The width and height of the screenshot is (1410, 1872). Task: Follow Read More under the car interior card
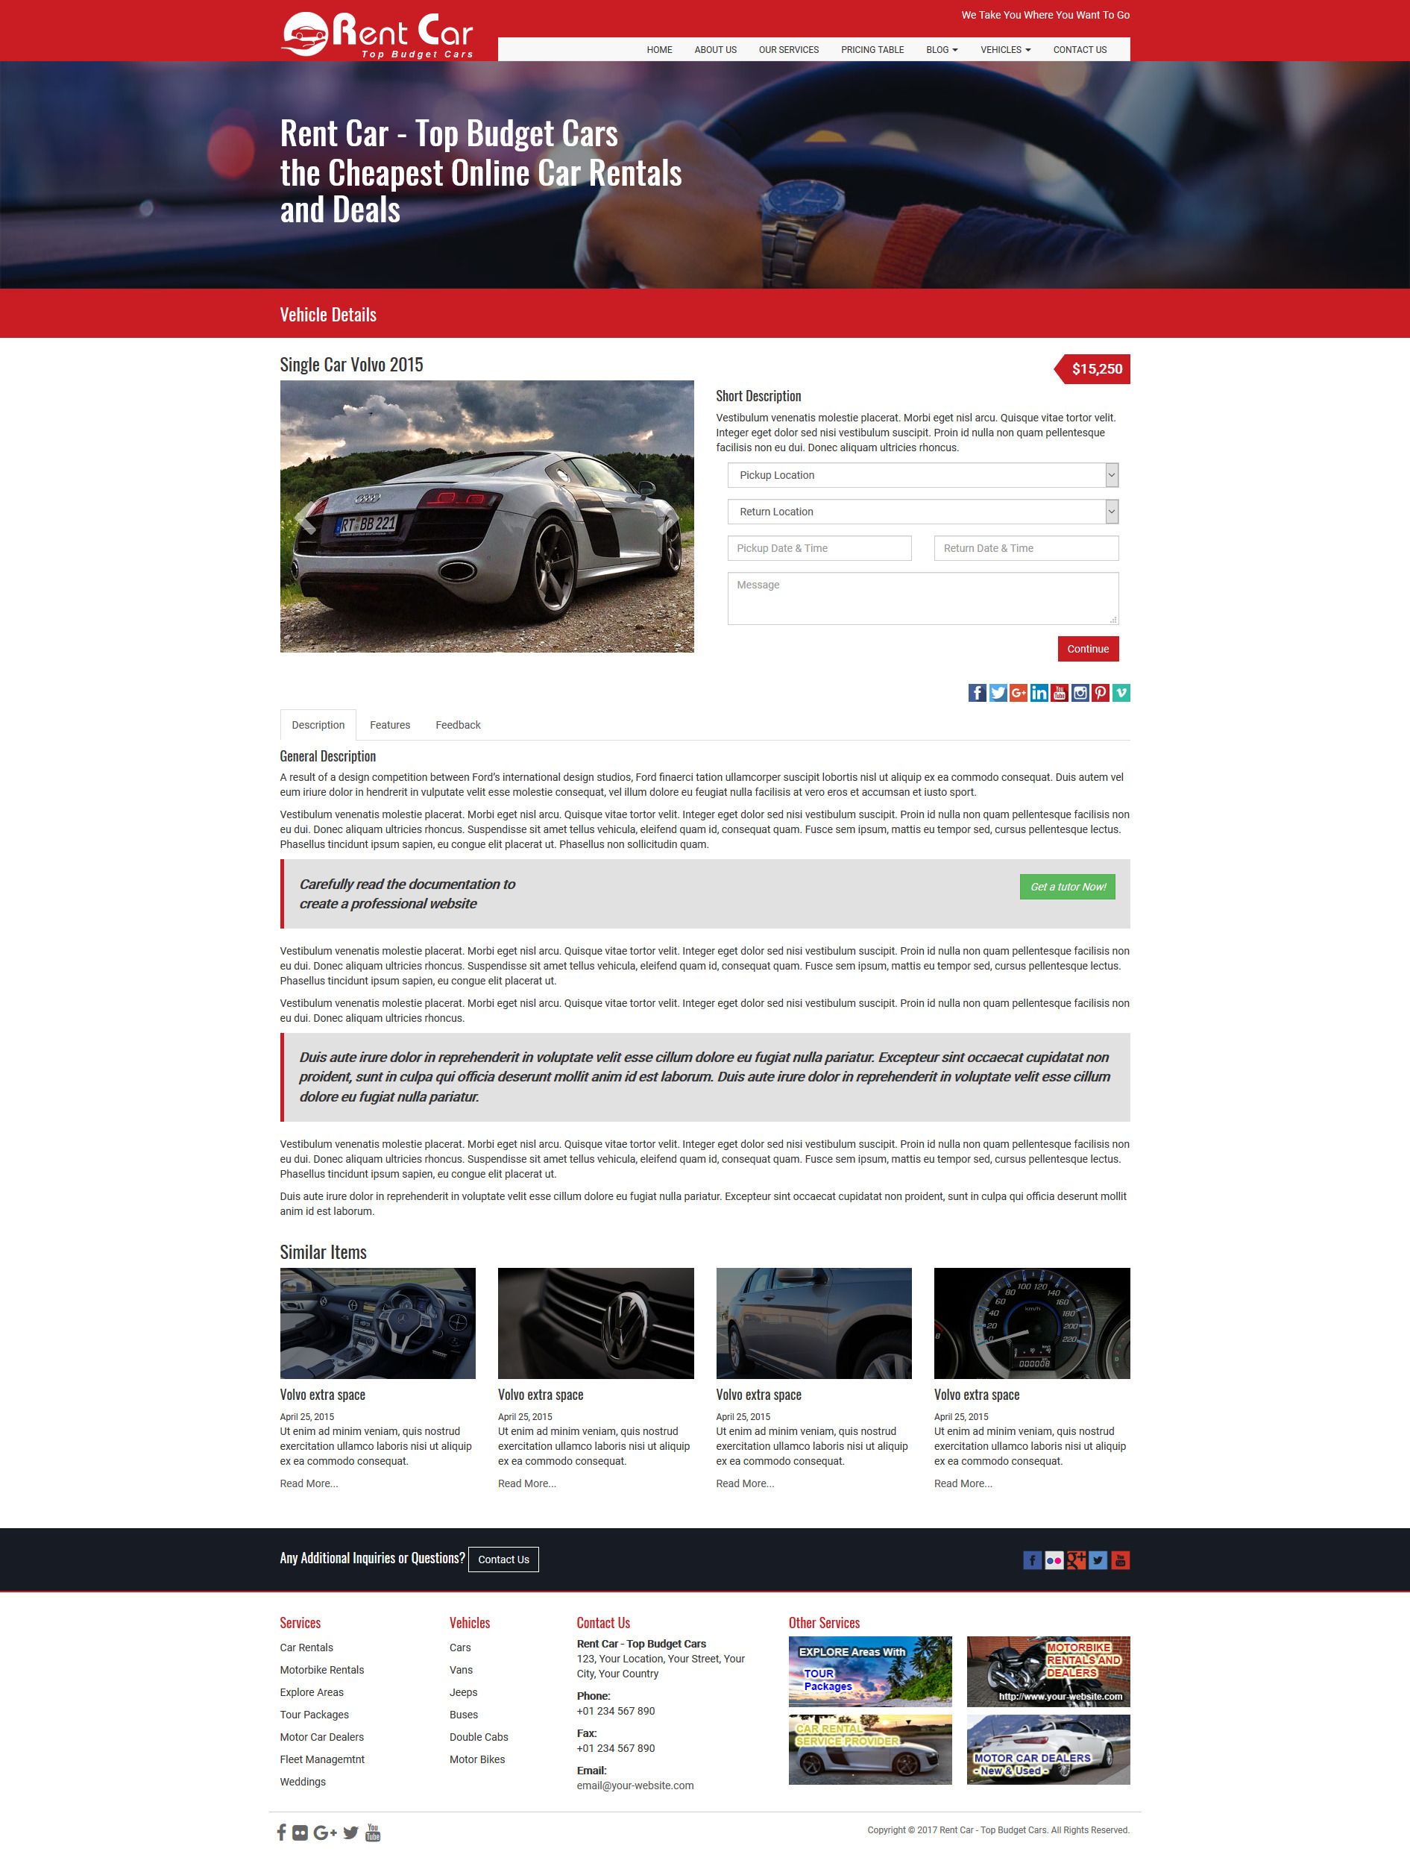coord(309,1483)
